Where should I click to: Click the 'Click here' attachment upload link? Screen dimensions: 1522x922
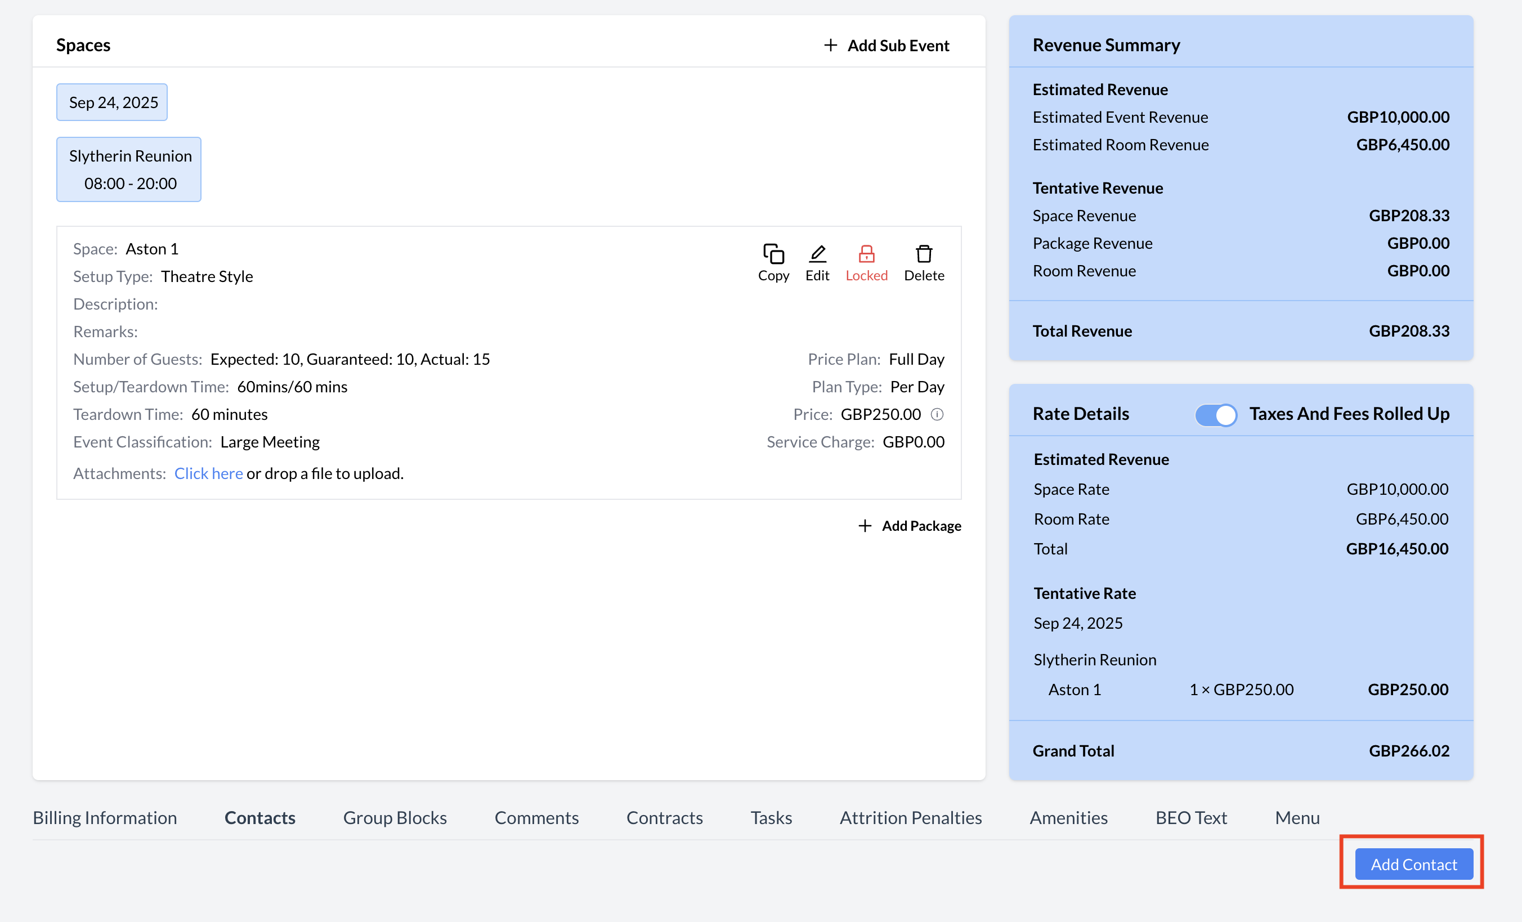pos(208,473)
